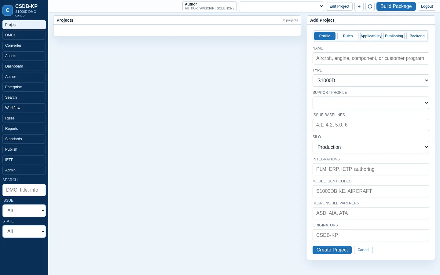Open Author in the sidebar

24,77
